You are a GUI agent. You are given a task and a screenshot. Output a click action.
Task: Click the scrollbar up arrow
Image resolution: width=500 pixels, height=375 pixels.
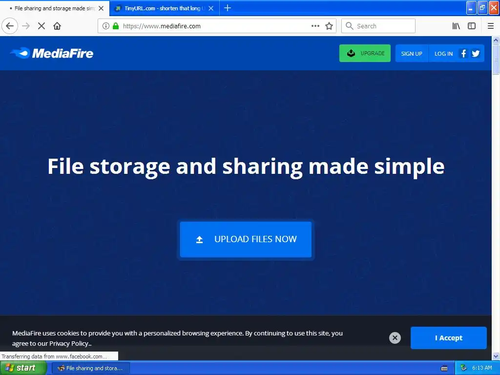pos(496,40)
